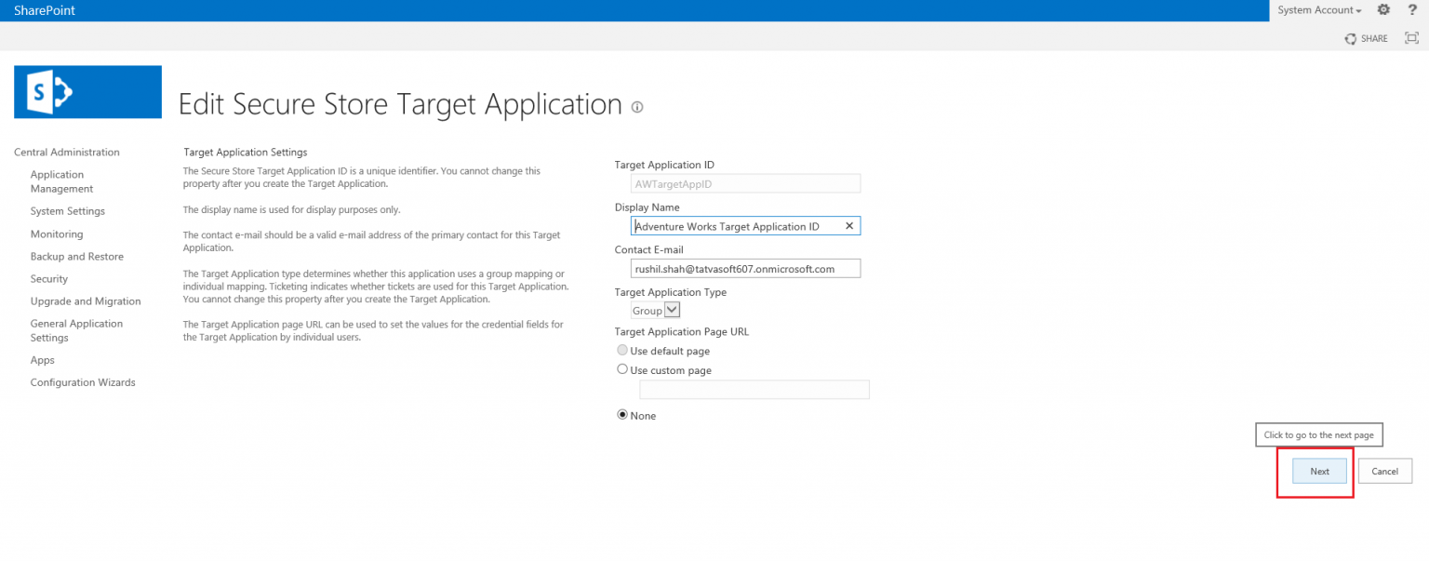The width and height of the screenshot is (1429, 561).
Task: Click the Help question mark icon
Action: 1413,9
